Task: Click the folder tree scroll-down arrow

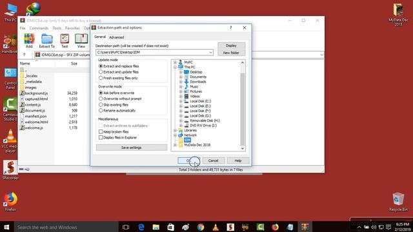Action: point(243,148)
